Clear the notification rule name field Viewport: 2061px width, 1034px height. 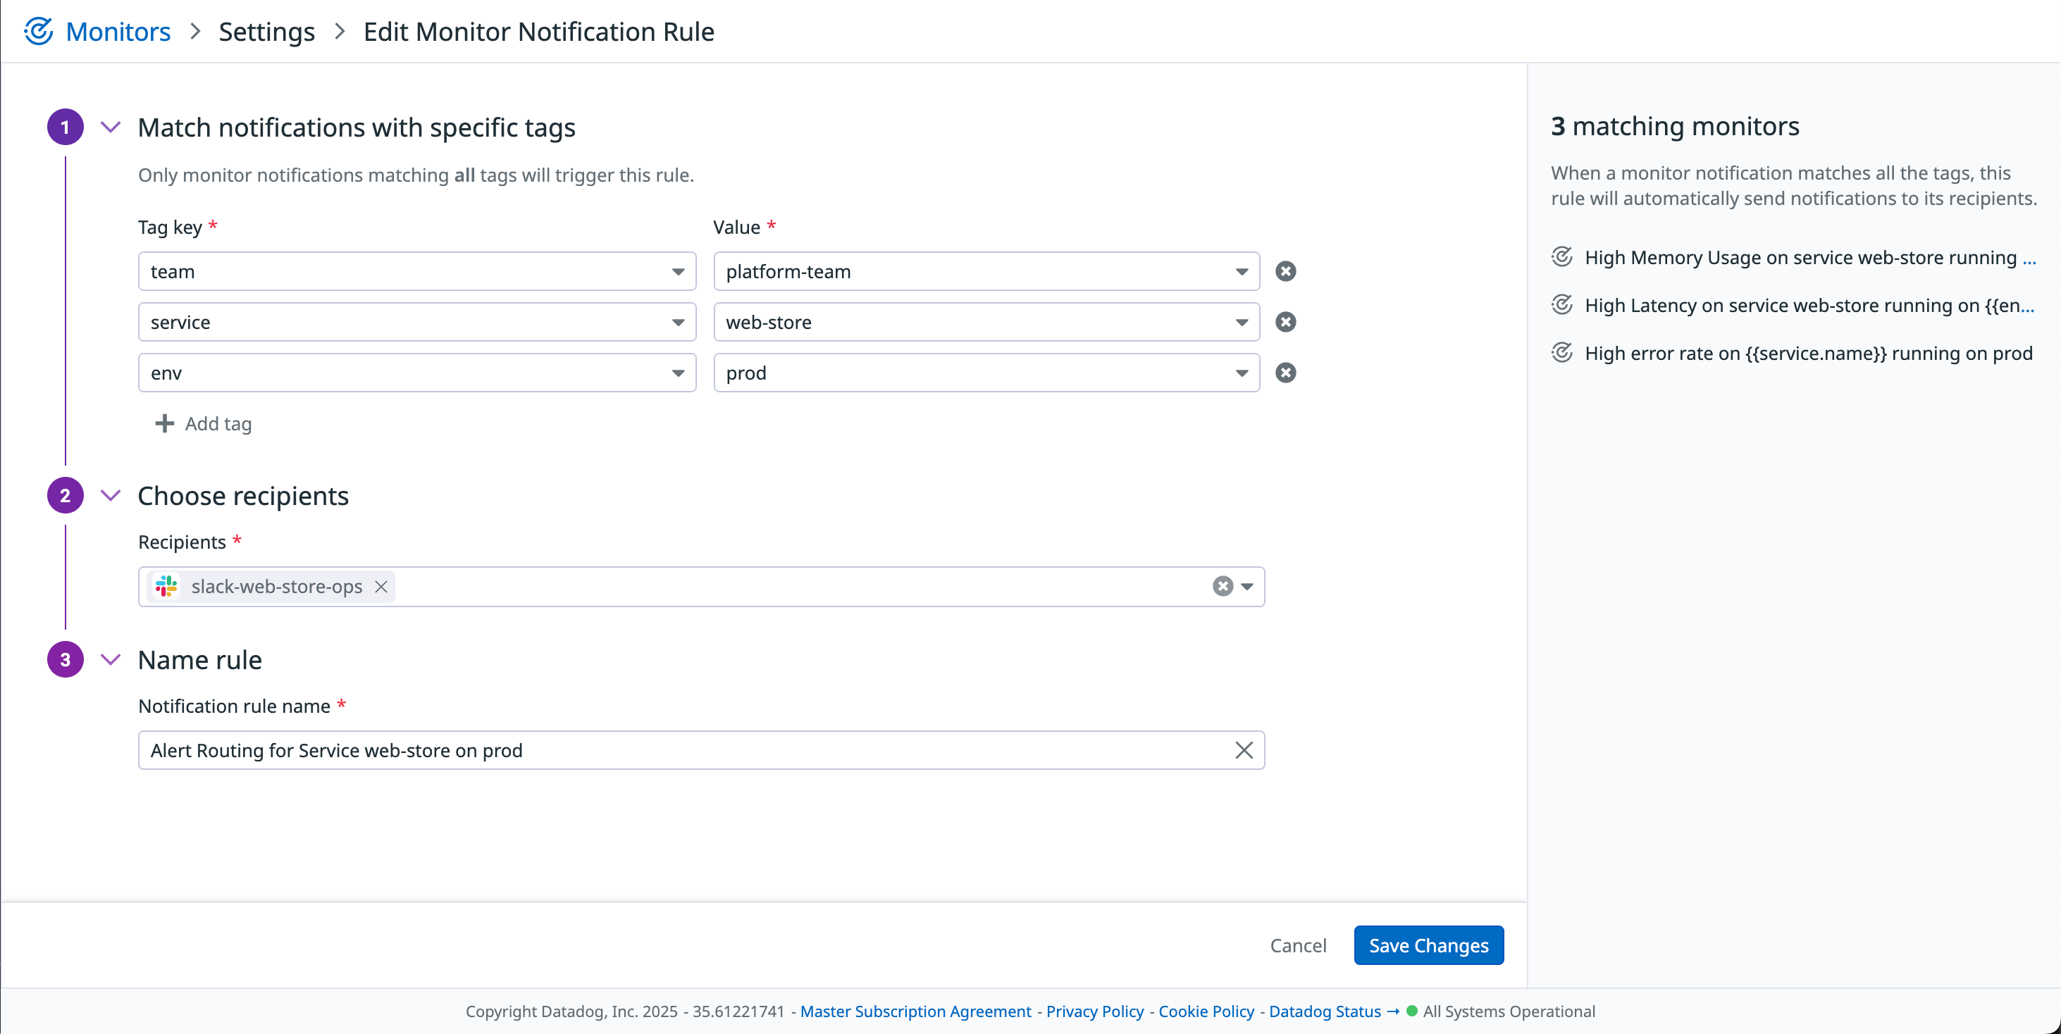pyautogui.click(x=1244, y=750)
